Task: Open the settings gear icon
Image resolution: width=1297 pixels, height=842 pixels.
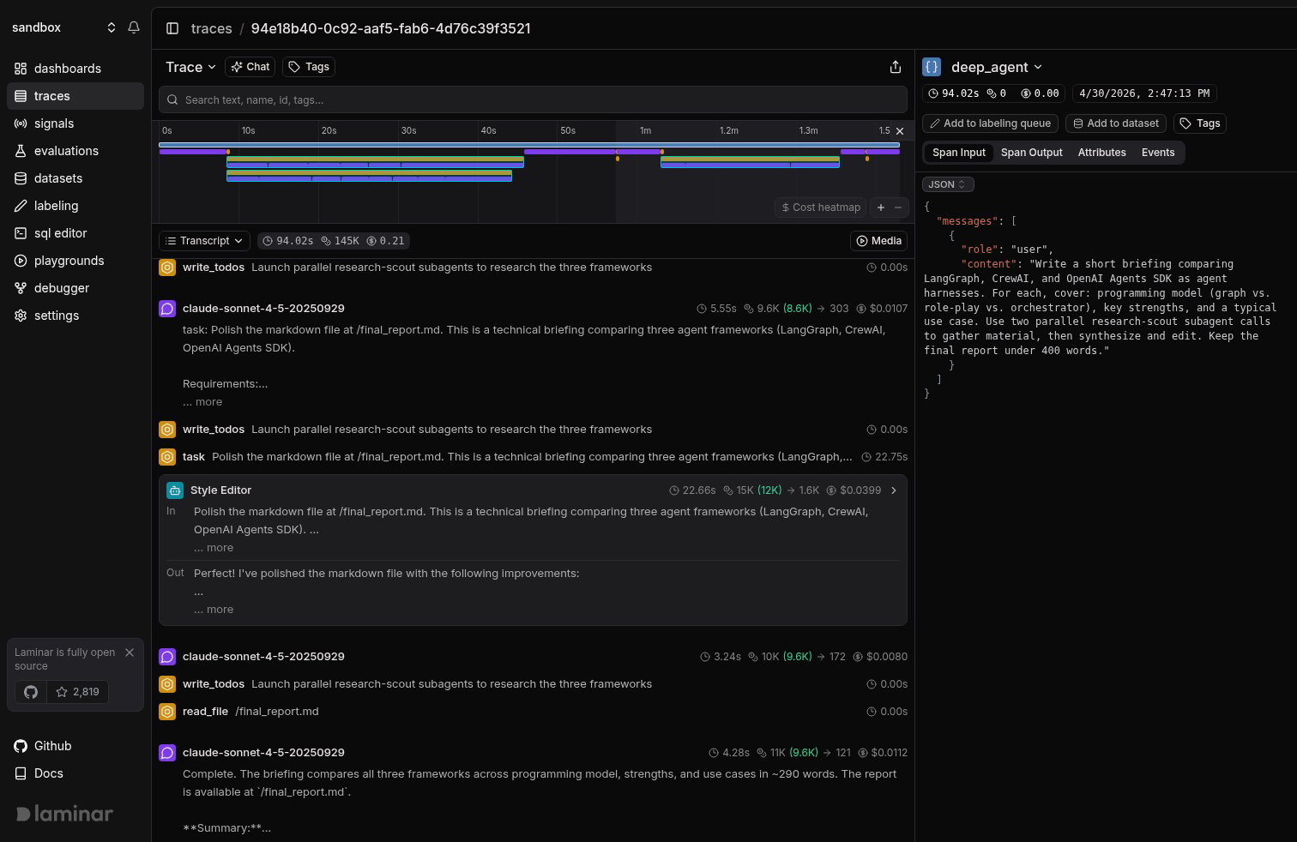Action: (x=21, y=316)
